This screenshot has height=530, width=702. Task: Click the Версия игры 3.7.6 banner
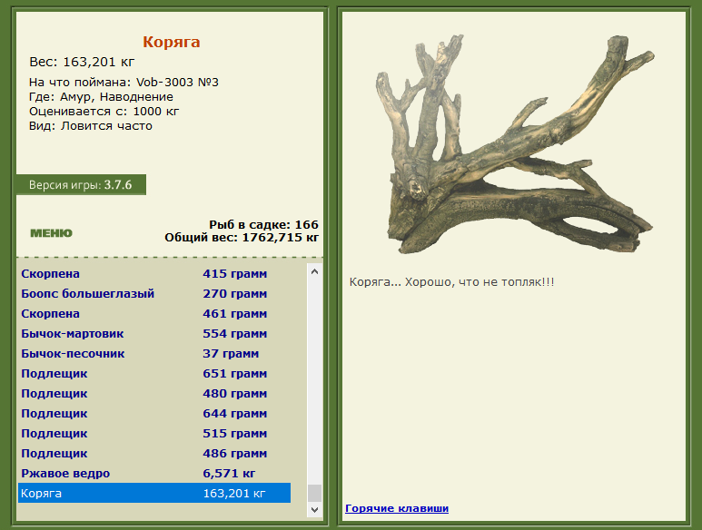coord(81,185)
